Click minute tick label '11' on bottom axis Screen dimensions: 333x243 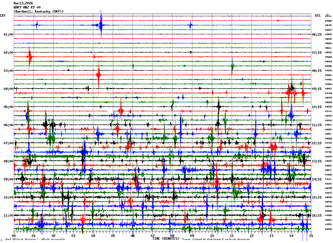pyautogui.click(x=232, y=236)
